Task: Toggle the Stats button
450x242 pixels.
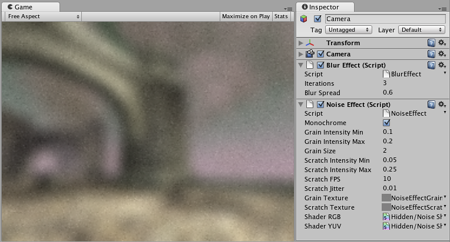Action: 281,16
